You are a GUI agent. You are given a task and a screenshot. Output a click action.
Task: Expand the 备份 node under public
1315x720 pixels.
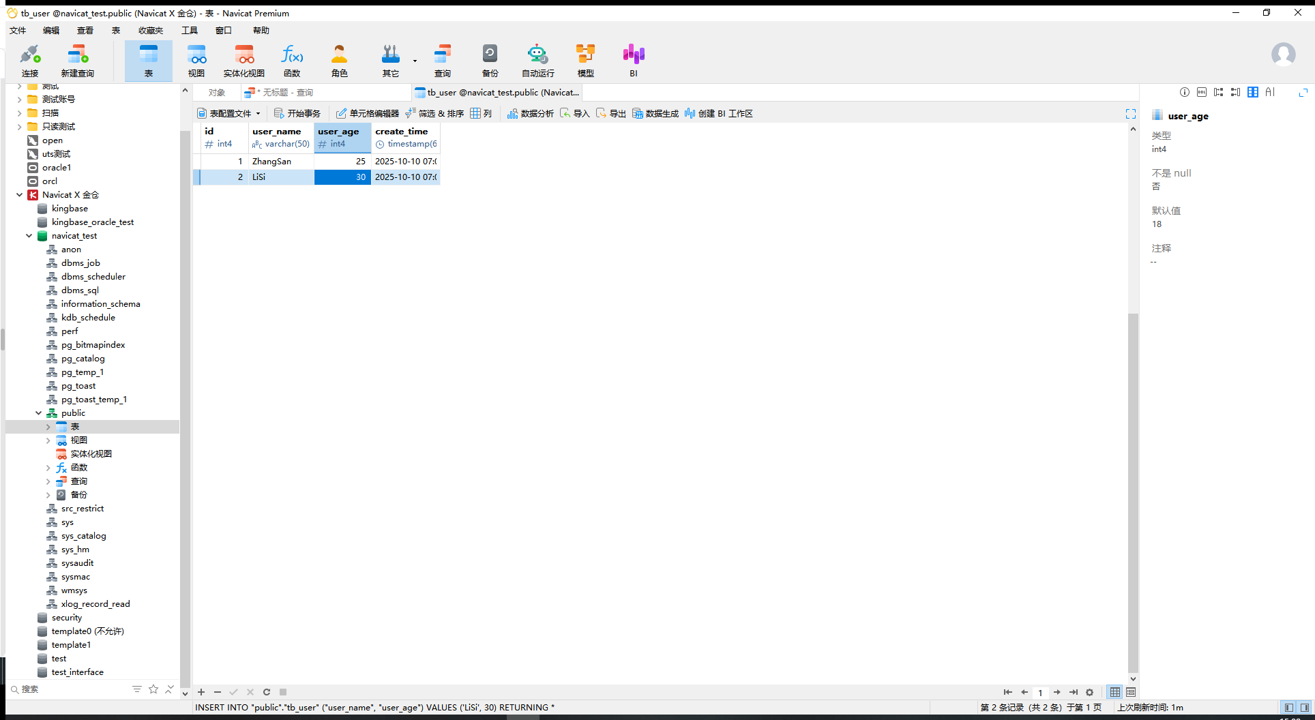coord(48,495)
